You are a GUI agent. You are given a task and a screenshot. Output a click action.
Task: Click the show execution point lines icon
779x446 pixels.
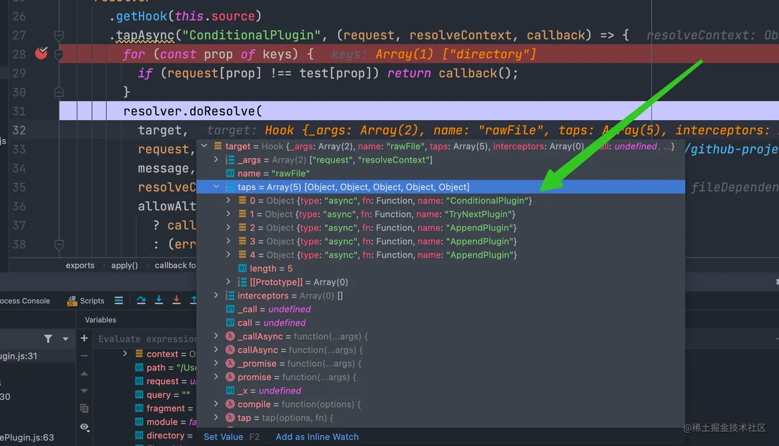(x=119, y=300)
